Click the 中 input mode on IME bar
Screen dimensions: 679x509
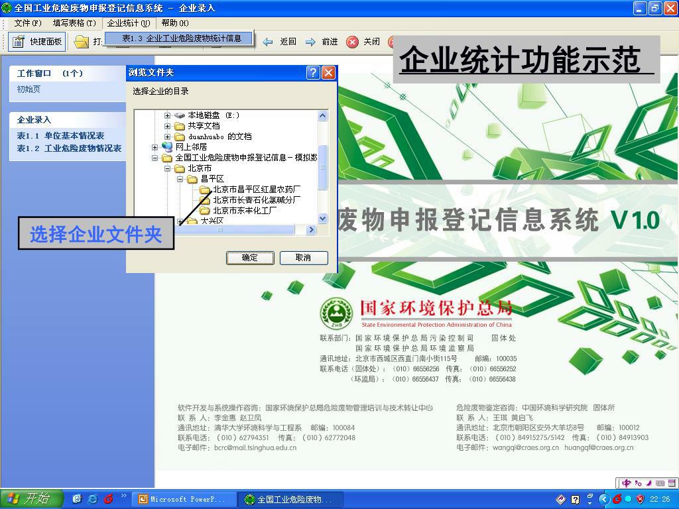pos(627,482)
